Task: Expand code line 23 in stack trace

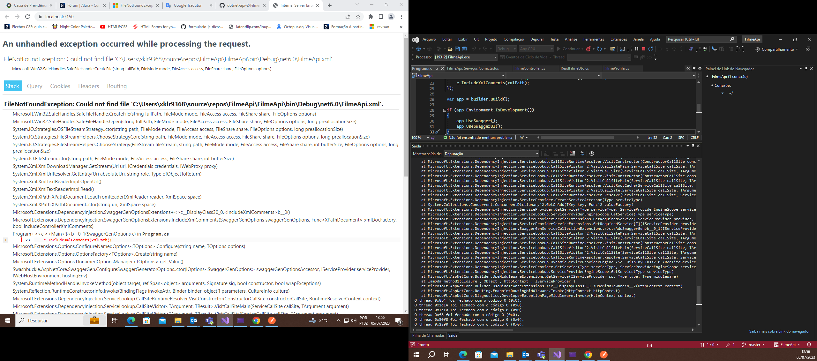Action: coord(6,240)
